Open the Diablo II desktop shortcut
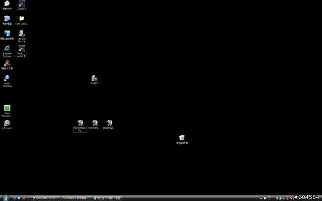The height and width of the screenshot is (201, 322). tap(22, 5)
